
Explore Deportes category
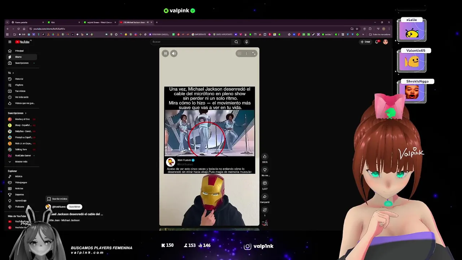(x=22, y=195)
